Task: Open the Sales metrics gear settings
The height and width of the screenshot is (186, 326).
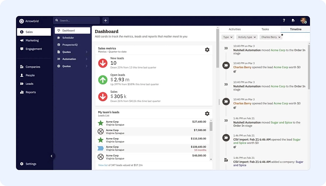Action: [207, 50]
